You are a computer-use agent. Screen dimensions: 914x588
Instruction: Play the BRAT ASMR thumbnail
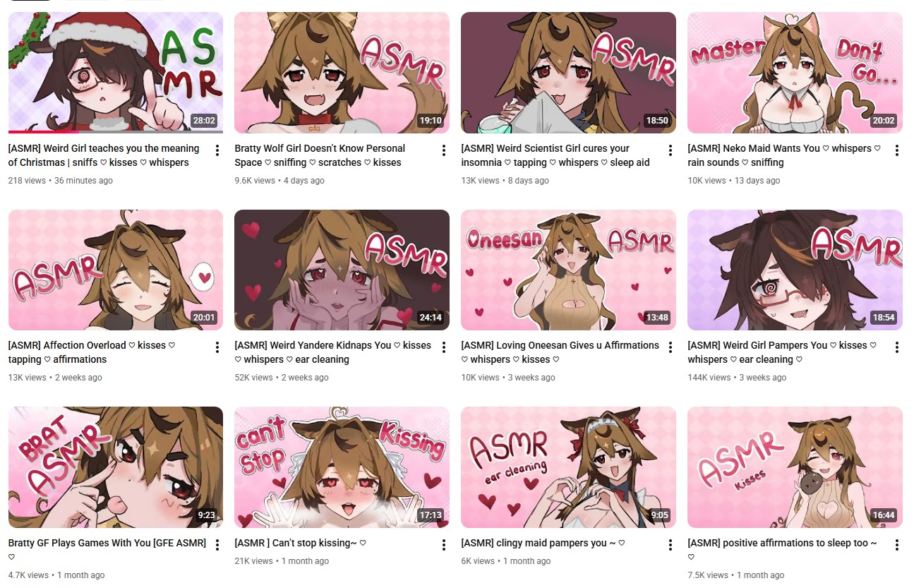click(x=115, y=467)
